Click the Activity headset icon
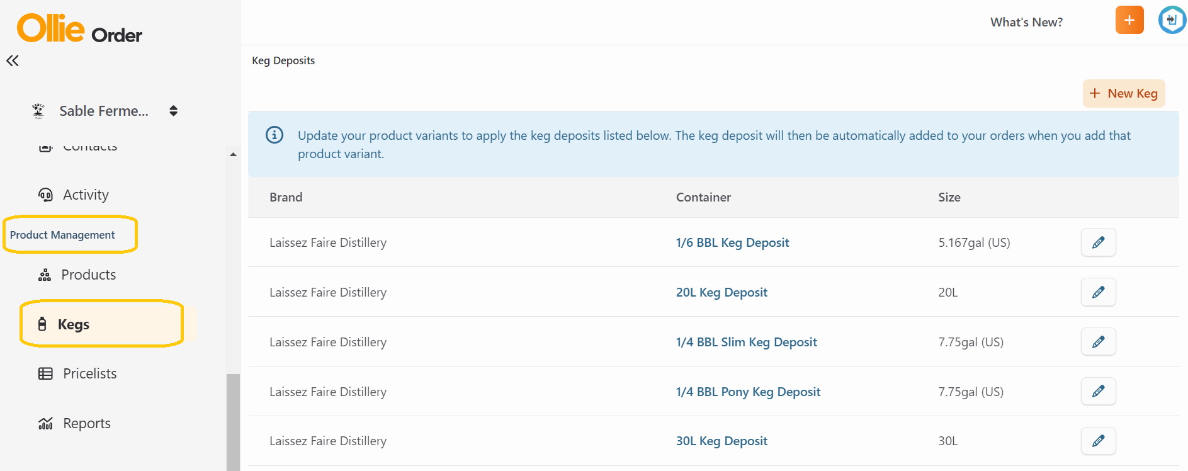 coord(45,195)
